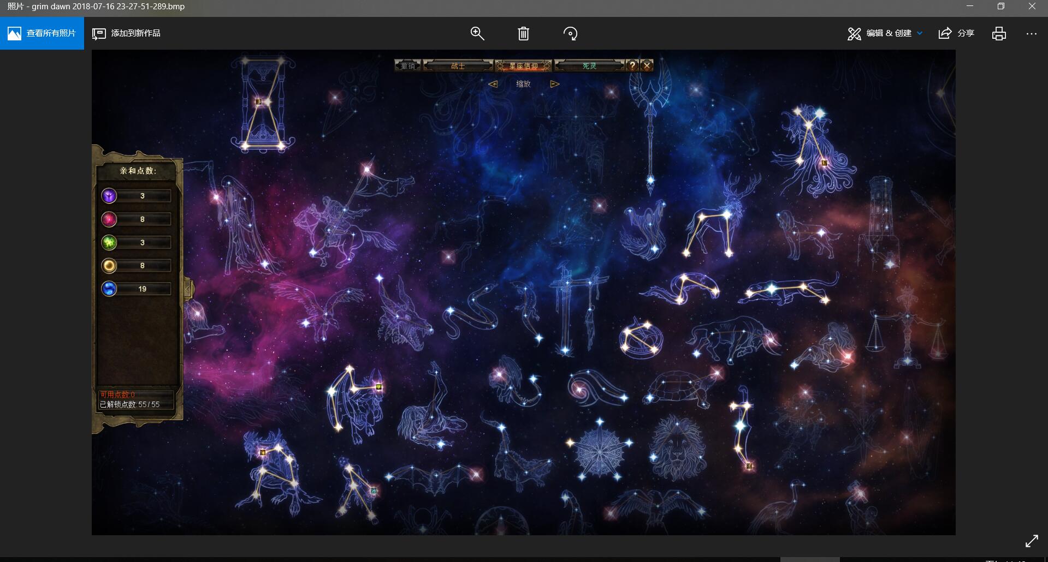Screen dimensions: 1048x562
Task: Delete the photo with the trash icon
Action: click(x=523, y=33)
